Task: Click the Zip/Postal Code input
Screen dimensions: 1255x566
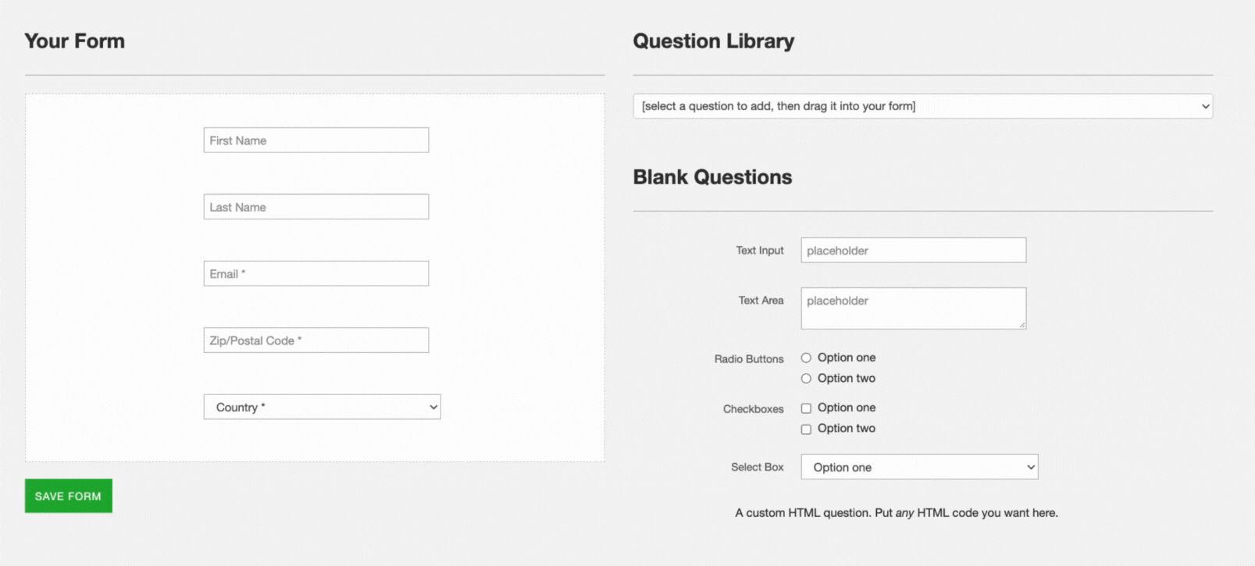Action: 316,340
